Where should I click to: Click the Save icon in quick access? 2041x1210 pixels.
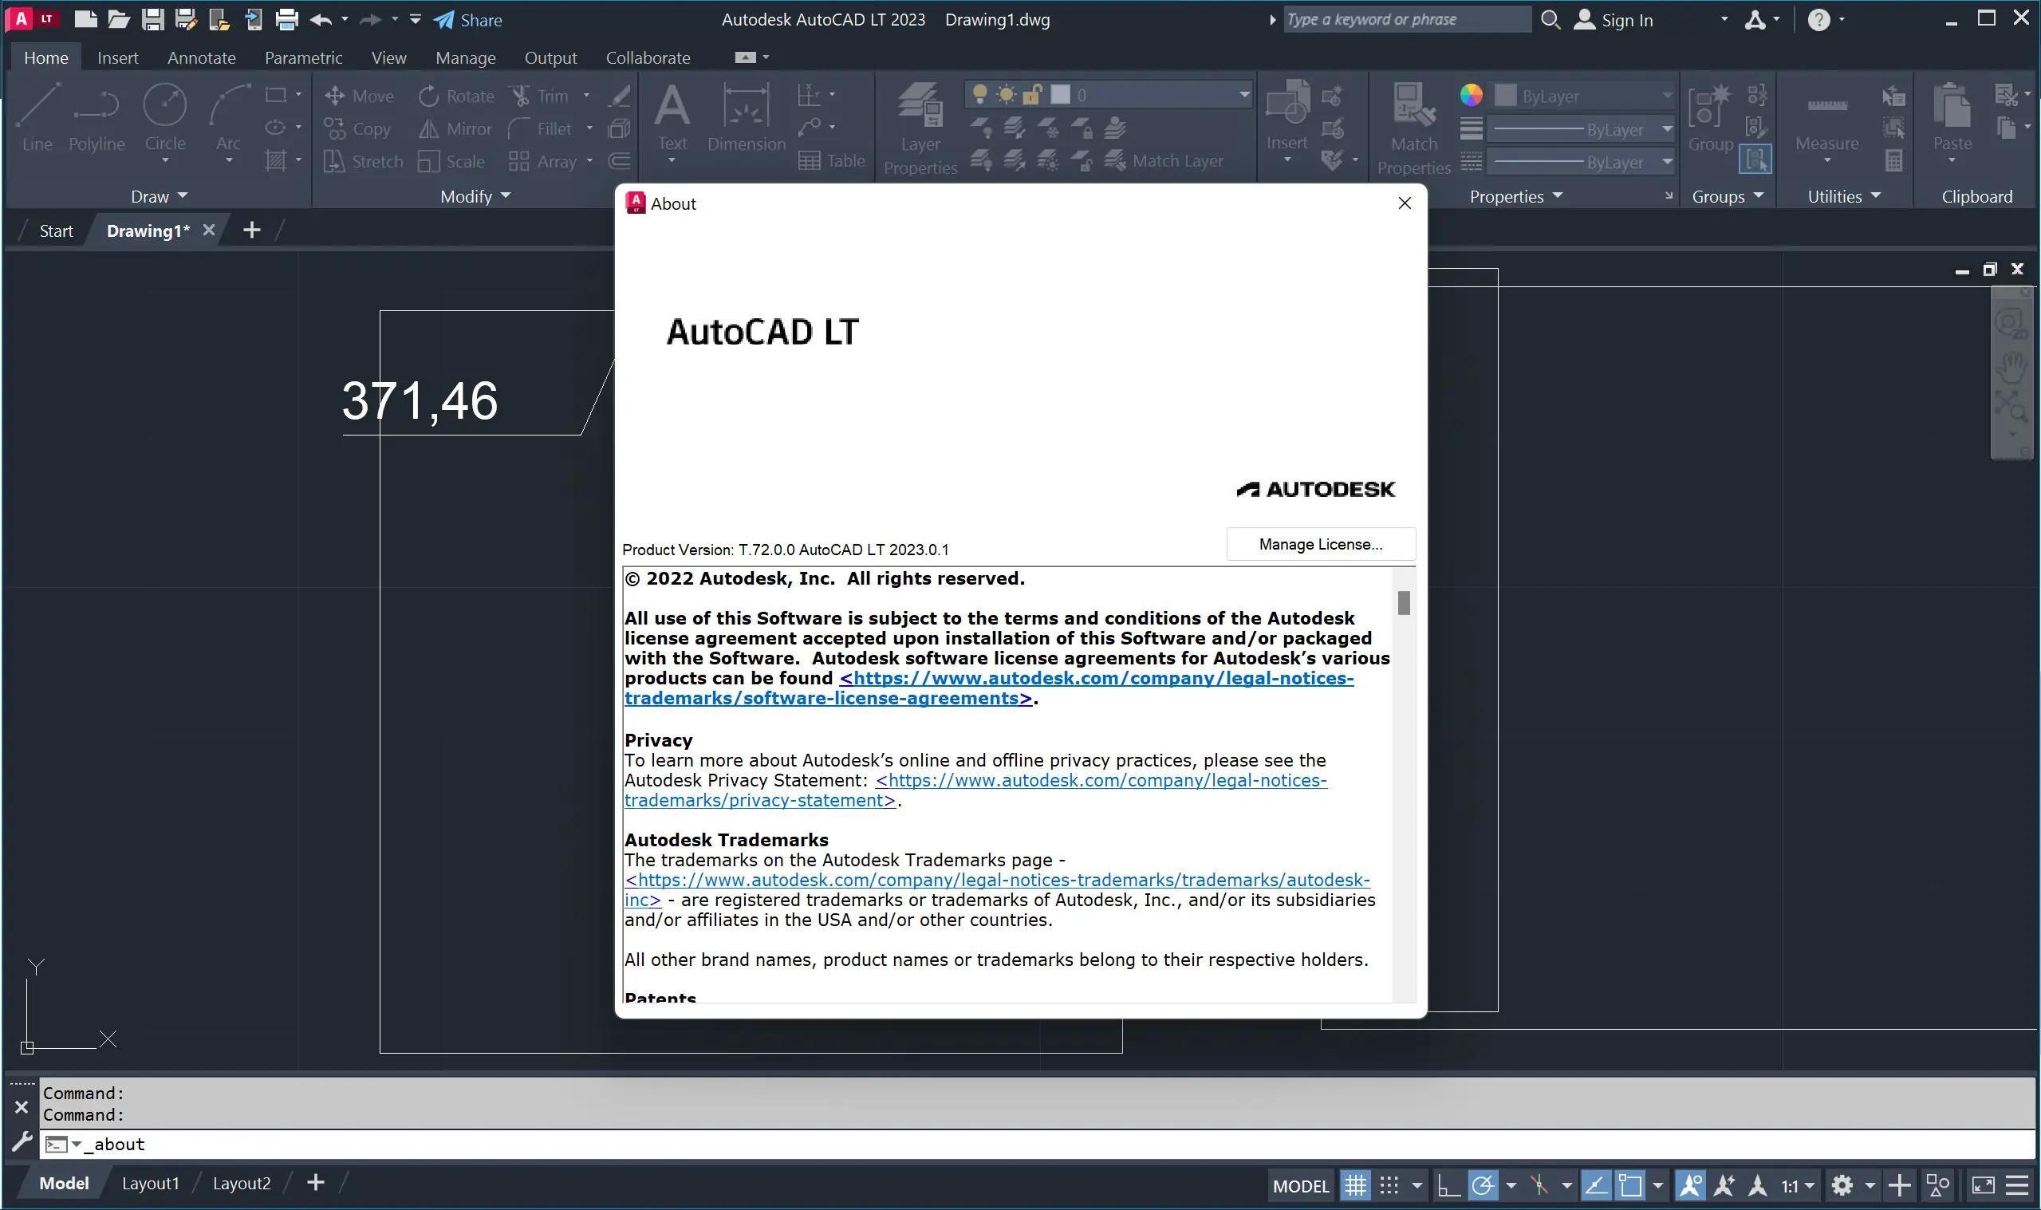(x=152, y=20)
